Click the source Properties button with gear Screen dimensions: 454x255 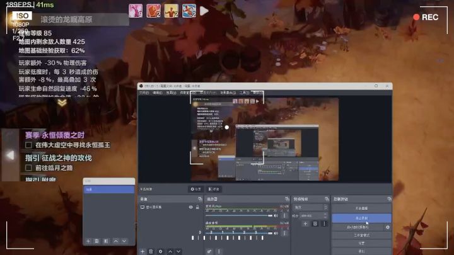(195, 189)
